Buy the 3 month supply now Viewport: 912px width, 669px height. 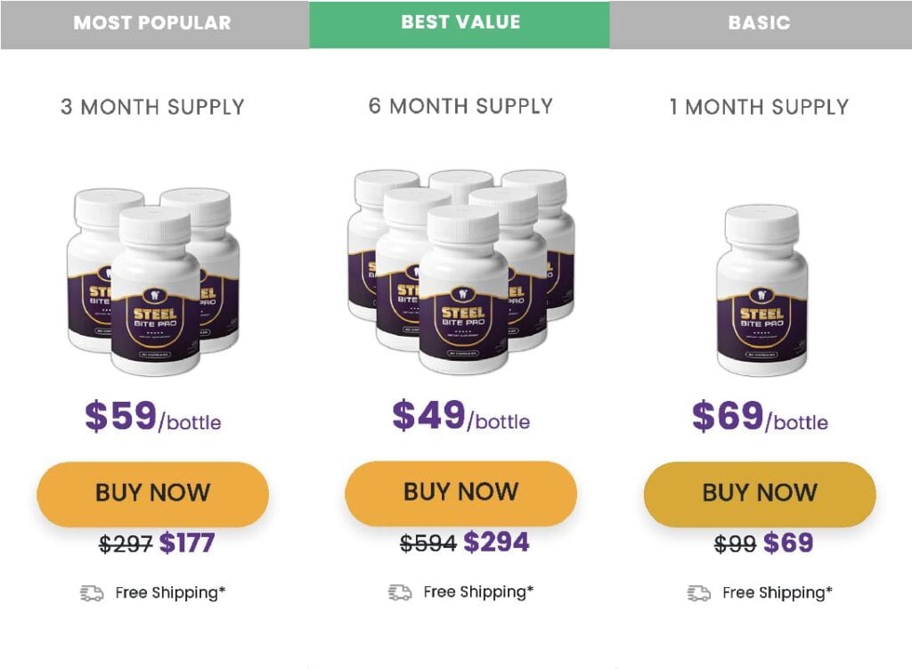153,494
